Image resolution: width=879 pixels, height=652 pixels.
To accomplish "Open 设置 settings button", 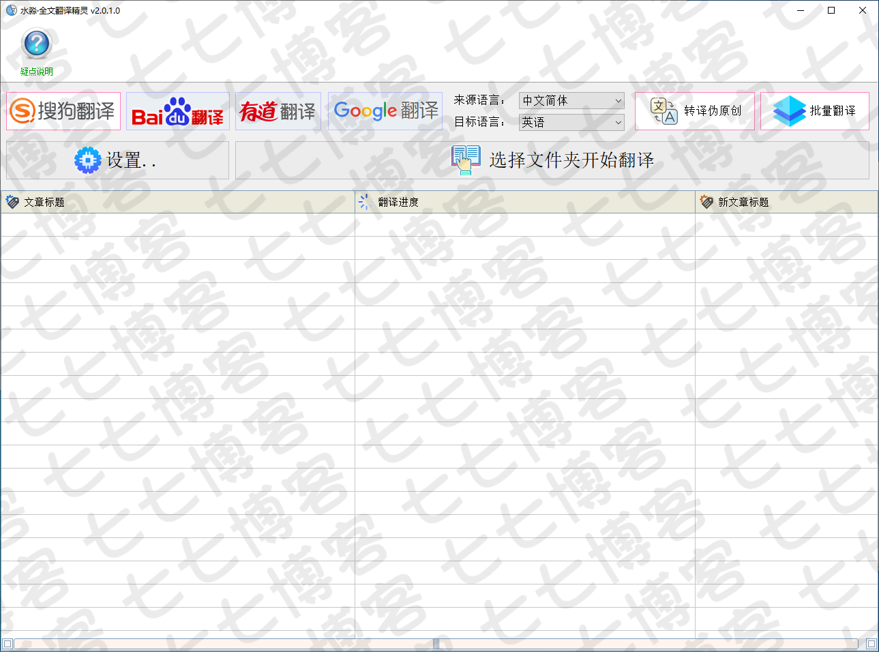I will (x=117, y=160).
